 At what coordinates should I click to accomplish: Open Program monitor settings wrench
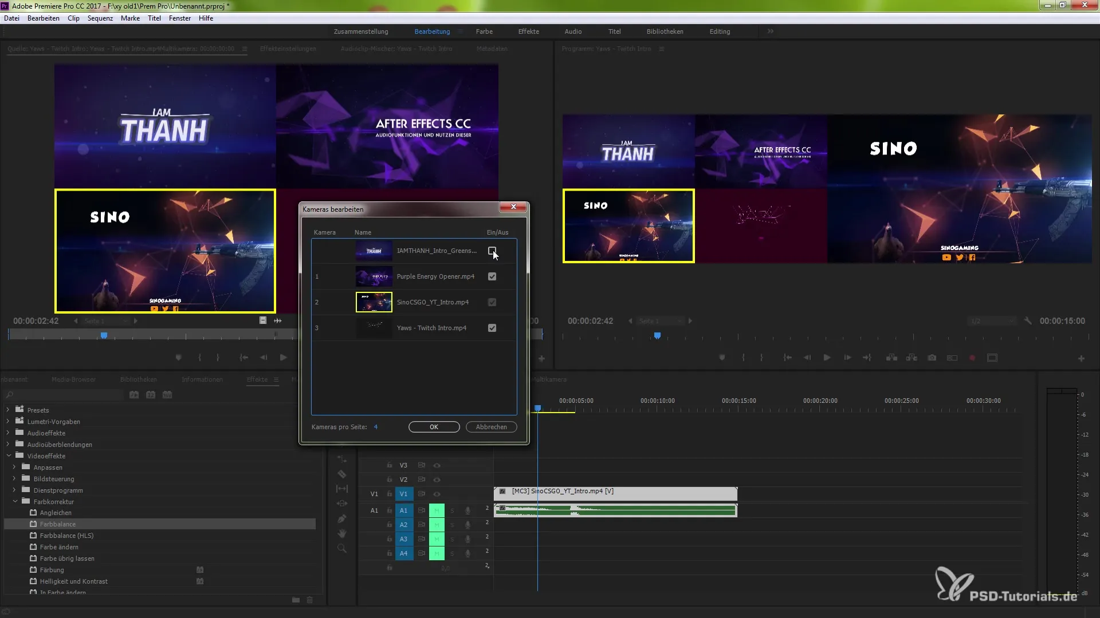click(1028, 321)
